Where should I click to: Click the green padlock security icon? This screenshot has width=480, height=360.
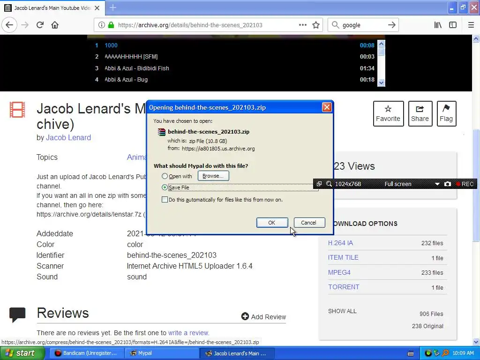[111, 25]
